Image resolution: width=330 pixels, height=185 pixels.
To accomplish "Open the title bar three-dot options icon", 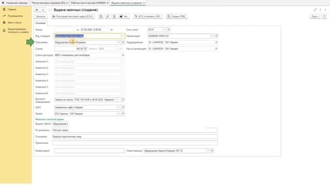I will (x=321, y=10).
